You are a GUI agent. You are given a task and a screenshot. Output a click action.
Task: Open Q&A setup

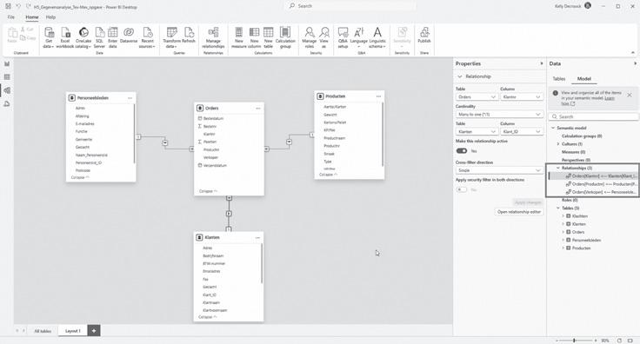point(343,37)
